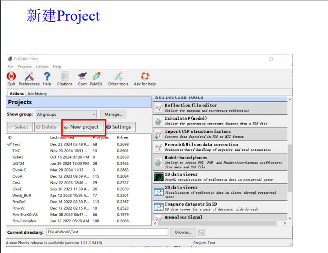328x253 pixels.
Task: Click the New project button
Action: pos(84,127)
